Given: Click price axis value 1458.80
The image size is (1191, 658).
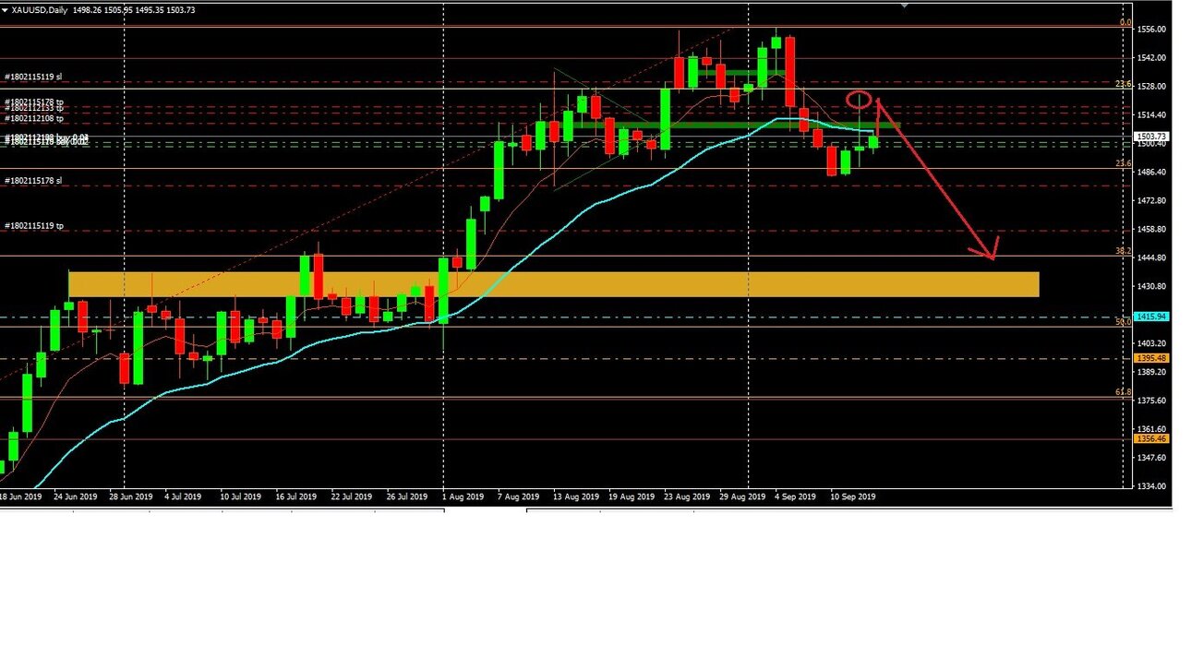Looking at the screenshot, I should [x=1151, y=230].
